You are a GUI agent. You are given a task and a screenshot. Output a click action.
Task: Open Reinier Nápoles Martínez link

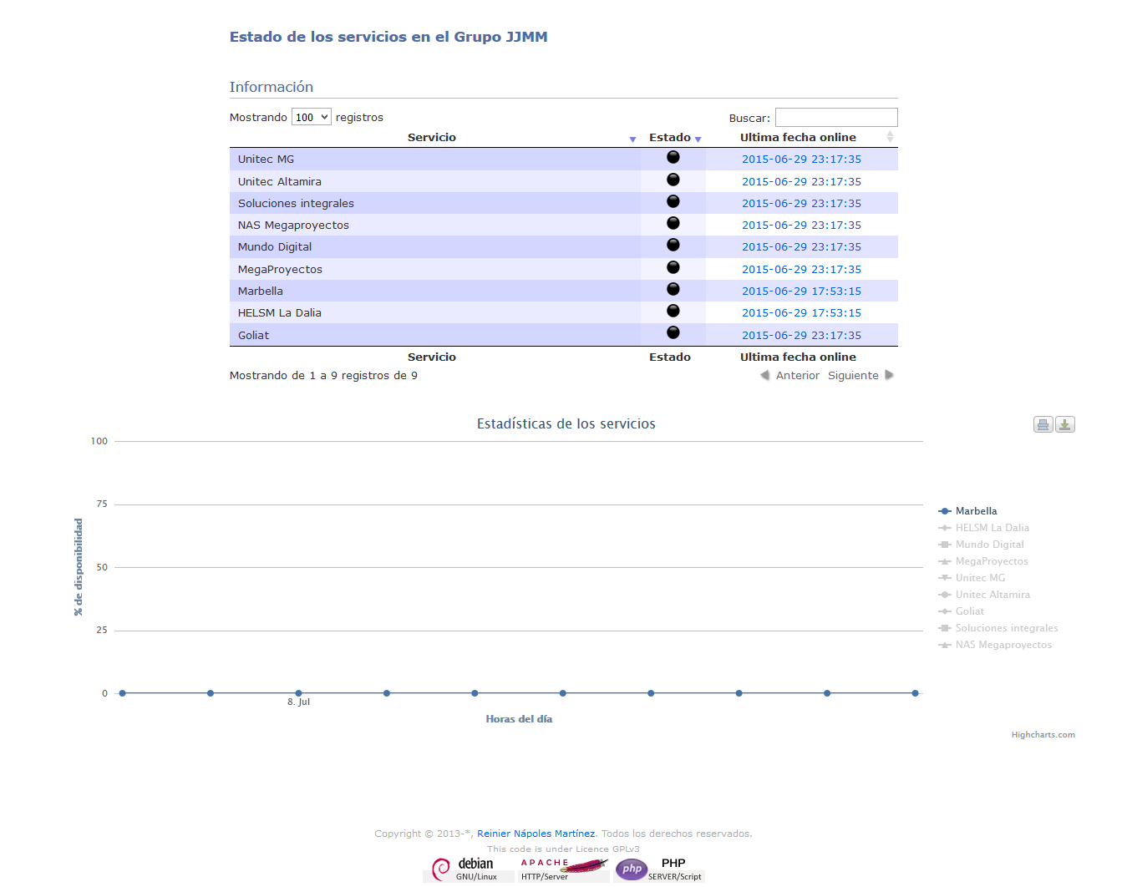tap(536, 834)
